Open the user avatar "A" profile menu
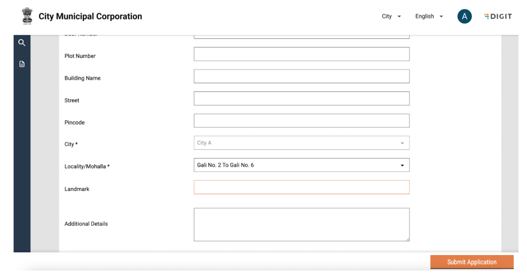This screenshot has height=279, width=527. pyautogui.click(x=464, y=17)
